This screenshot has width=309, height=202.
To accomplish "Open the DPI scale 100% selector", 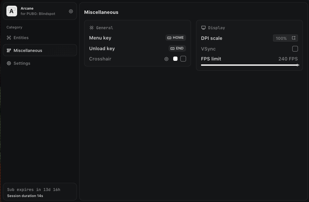I will [282, 38].
